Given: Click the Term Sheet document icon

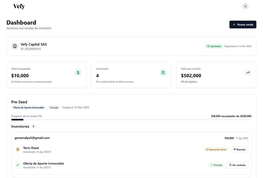Looking at the screenshot, I should (x=18, y=149).
